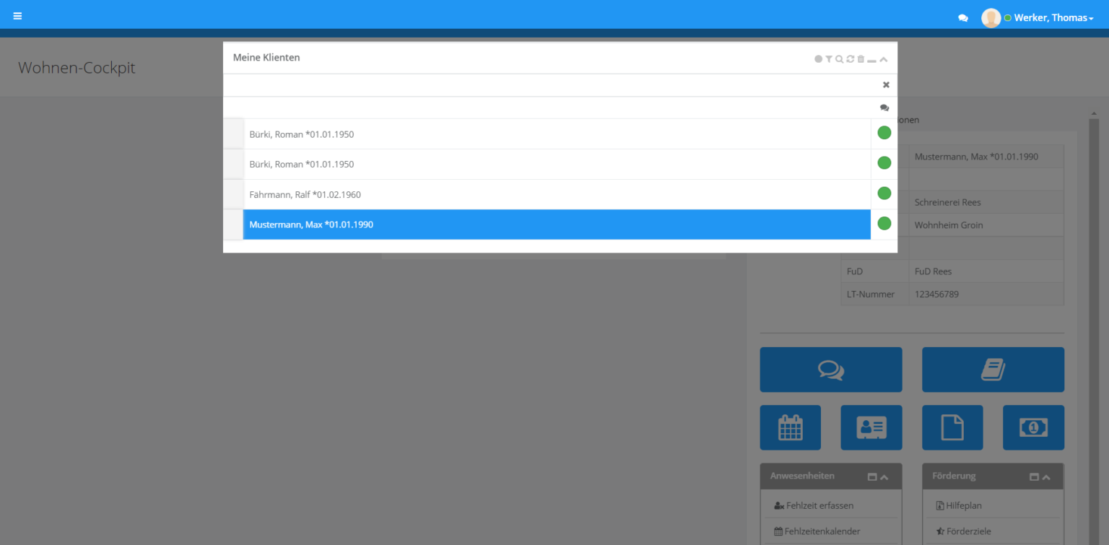Click the grey circle icon in Meine Klienten header
Image resolution: width=1109 pixels, height=545 pixels.
(x=818, y=59)
